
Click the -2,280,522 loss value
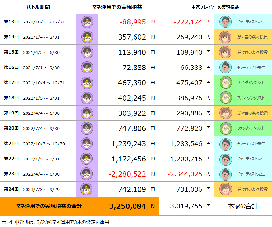tap(127, 174)
